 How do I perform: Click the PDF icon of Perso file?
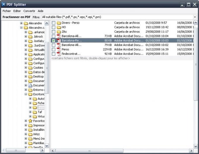(x=59, y=49)
